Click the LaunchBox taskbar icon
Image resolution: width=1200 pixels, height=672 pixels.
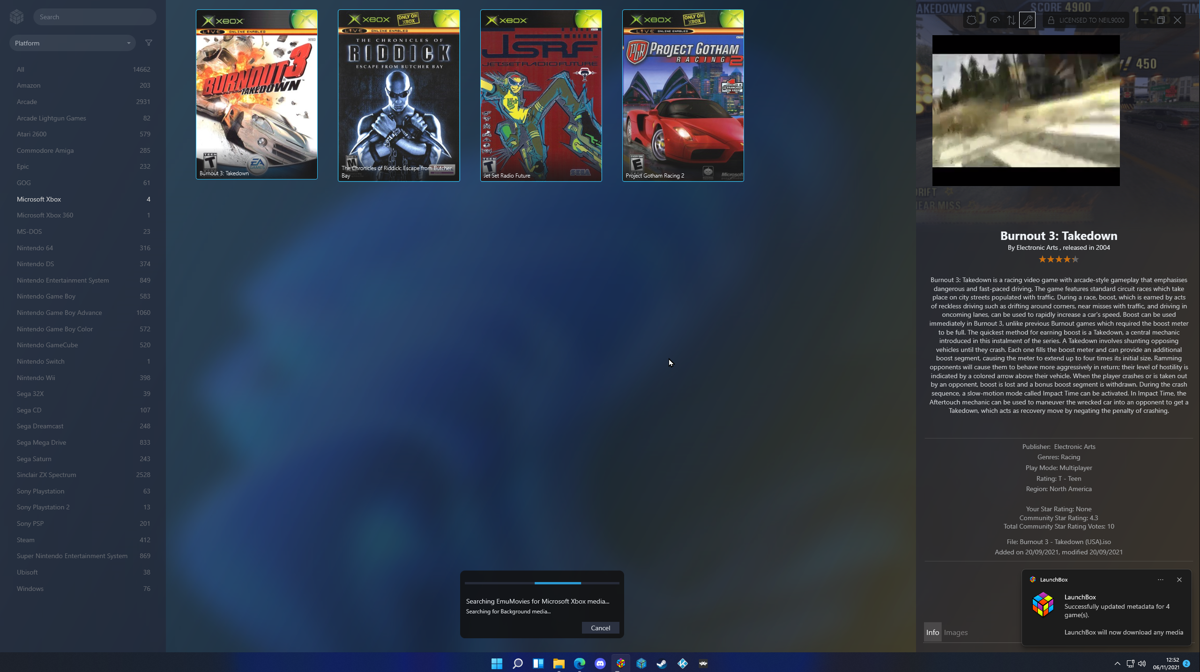point(621,664)
